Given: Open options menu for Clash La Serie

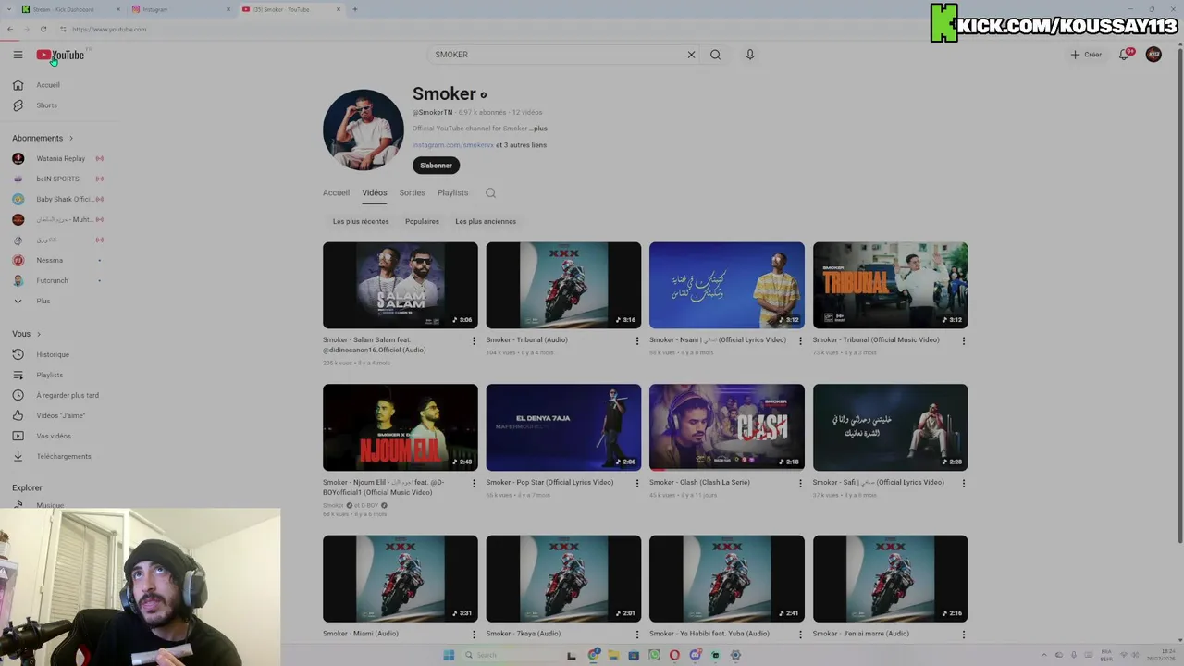Looking at the screenshot, I should coord(800,483).
